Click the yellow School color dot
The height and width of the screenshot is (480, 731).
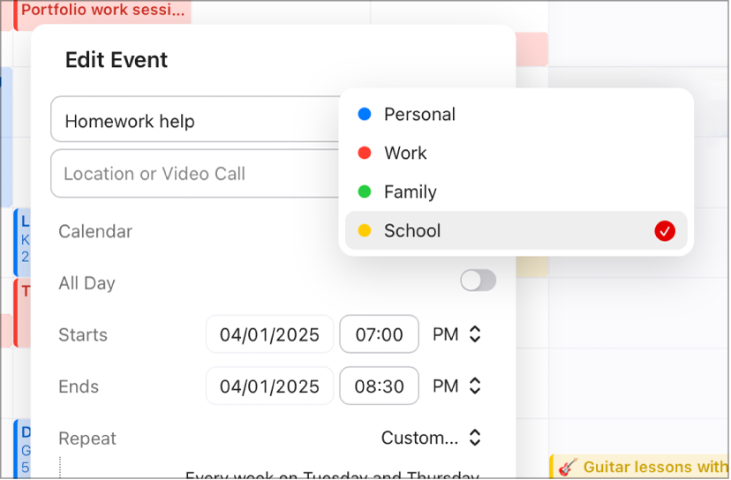[x=364, y=231]
